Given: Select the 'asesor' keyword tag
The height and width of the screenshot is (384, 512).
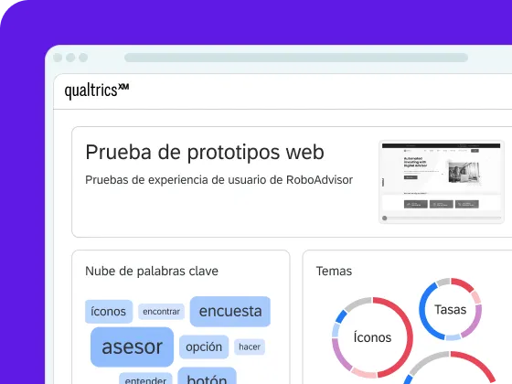Looking at the screenshot, I should [x=132, y=347].
